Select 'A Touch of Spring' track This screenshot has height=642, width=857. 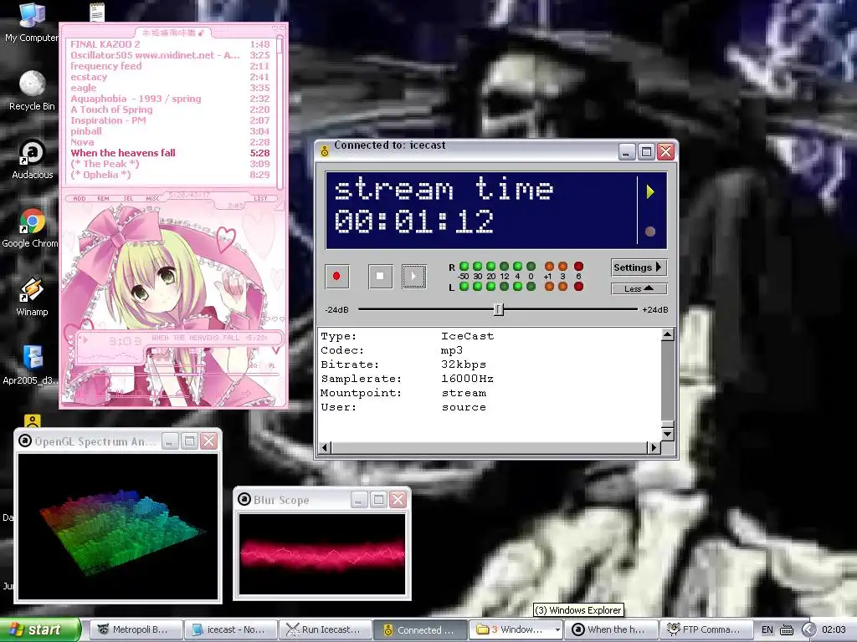tap(170, 110)
